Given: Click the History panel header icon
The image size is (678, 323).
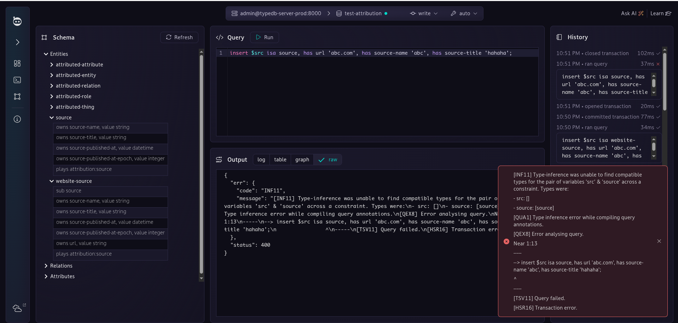Looking at the screenshot, I should pyautogui.click(x=559, y=37).
